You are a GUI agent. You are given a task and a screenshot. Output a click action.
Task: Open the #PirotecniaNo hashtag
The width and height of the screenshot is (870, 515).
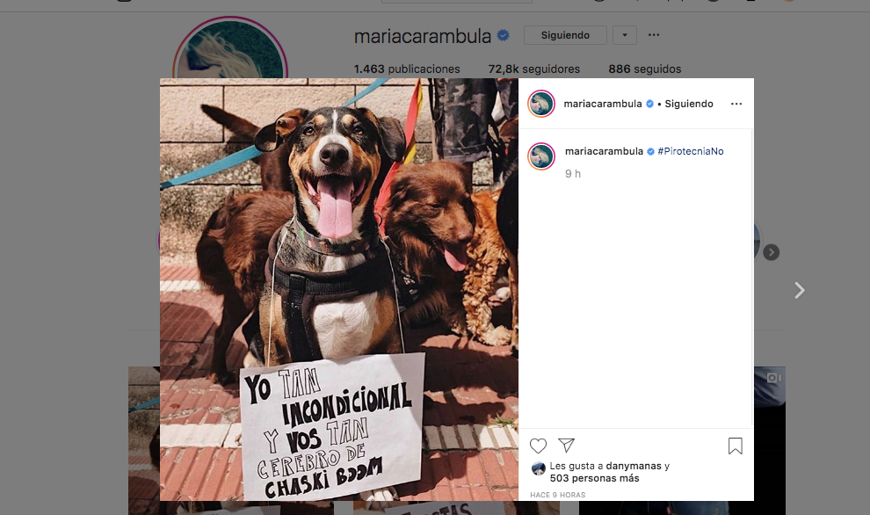coord(690,151)
